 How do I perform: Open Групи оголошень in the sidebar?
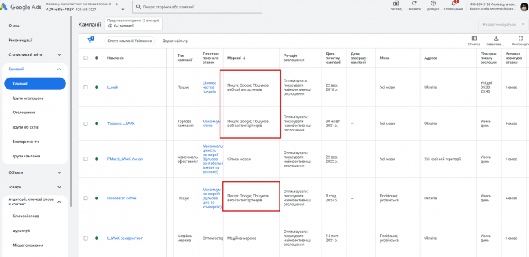tap(28, 98)
